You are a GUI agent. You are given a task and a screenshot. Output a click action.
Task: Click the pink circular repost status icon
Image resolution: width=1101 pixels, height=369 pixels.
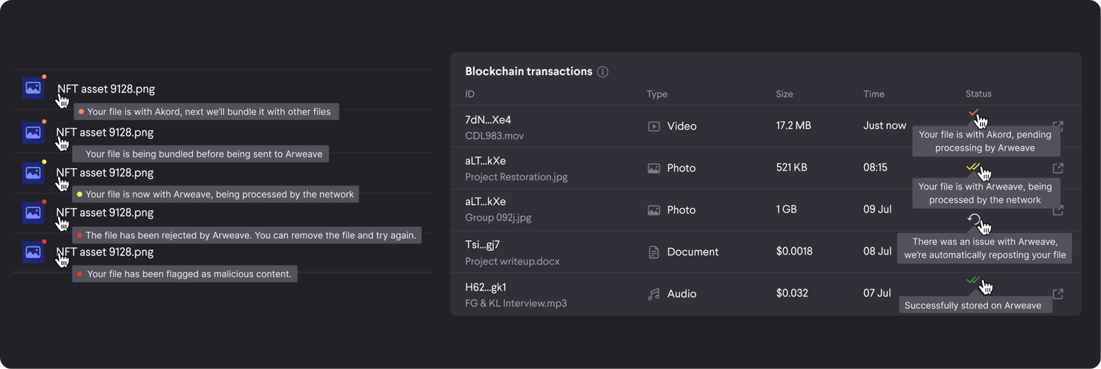[x=973, y=219]
